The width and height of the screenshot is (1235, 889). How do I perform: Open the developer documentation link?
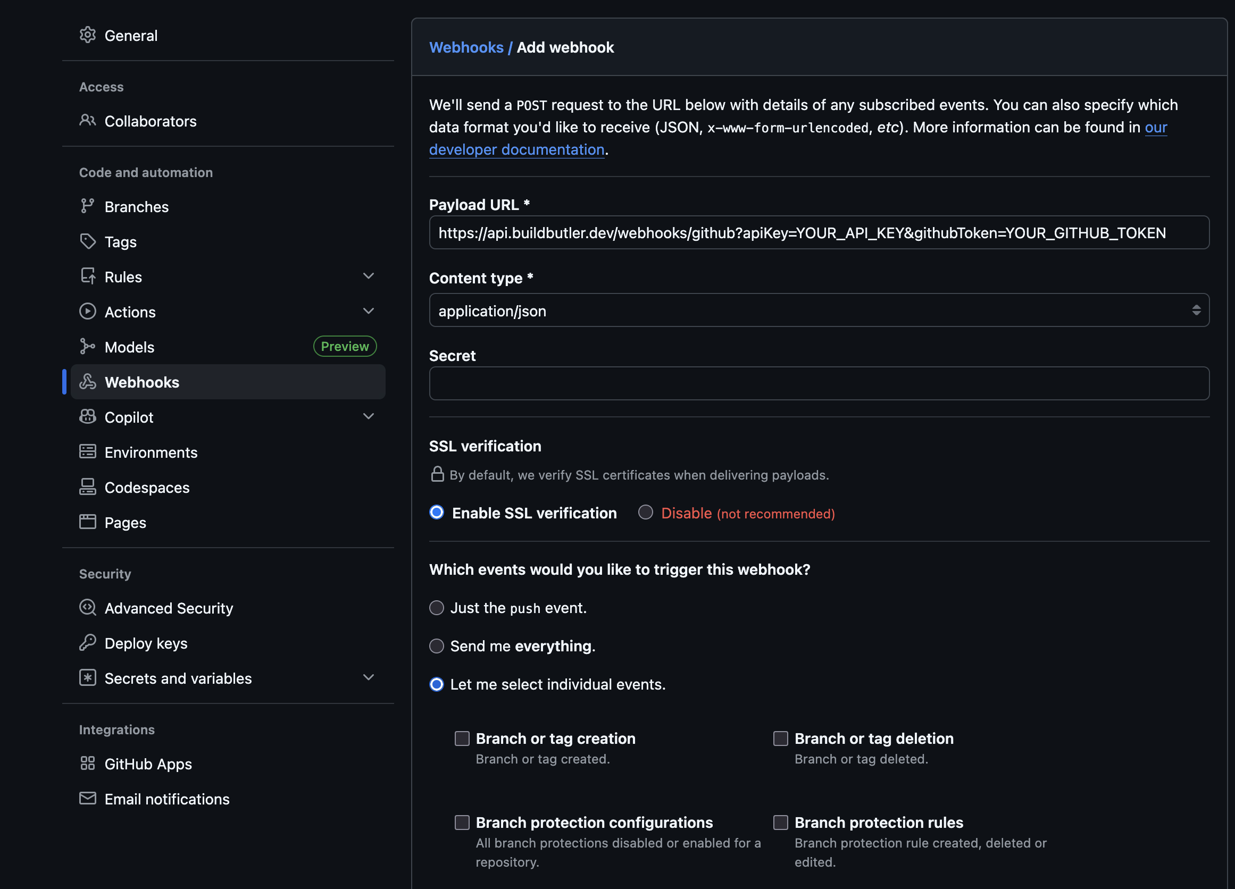point(516,150)
